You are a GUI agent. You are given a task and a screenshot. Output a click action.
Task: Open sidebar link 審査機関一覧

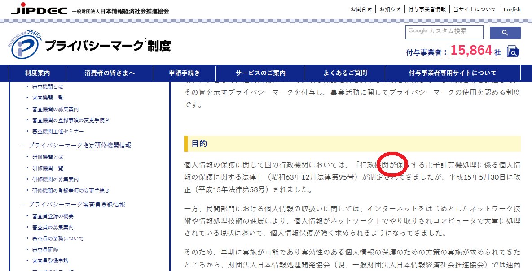(48, 98)
